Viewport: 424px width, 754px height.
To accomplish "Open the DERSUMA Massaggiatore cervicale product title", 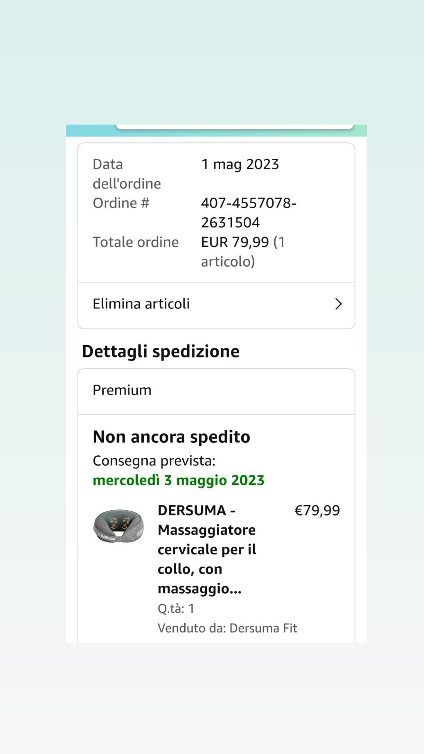I will pyautogui.click(x=207, y=549).
